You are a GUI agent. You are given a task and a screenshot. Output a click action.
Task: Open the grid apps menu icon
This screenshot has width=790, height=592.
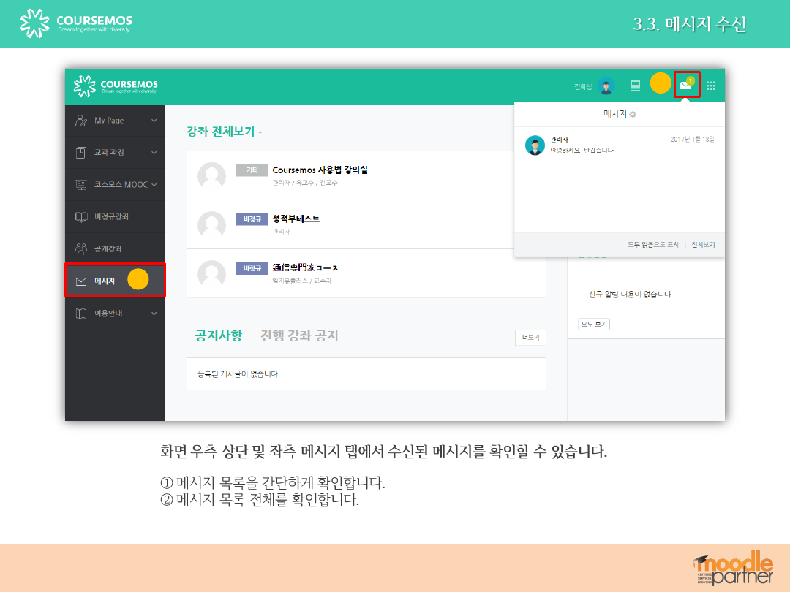point(710,86)
